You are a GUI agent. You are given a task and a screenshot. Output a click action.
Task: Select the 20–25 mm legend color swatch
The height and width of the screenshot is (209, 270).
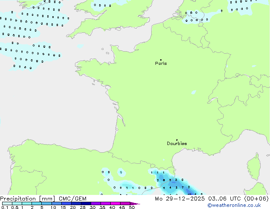tap(76, 203)
